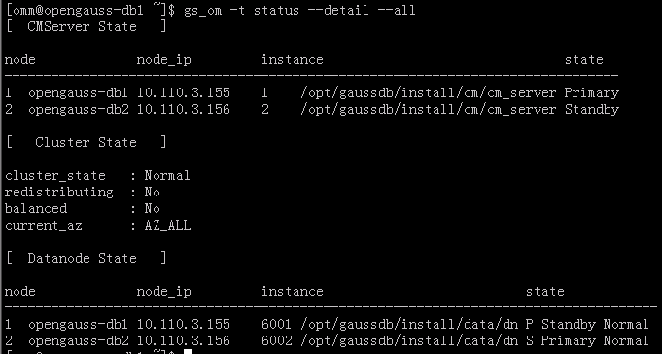This screenshot has width=662, height=354.
Task: Click IP address 10.110.3.155 in CMServer table
Action: tap(183, 92)
